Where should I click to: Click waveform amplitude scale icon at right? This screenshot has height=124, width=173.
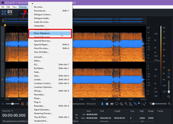tap(169, 74)
